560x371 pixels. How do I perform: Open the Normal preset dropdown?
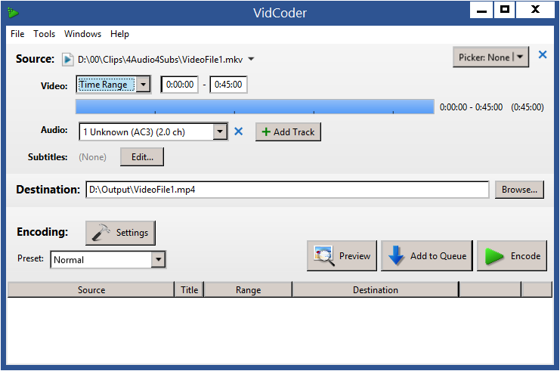pyautogui.click(x=108, y=260)
